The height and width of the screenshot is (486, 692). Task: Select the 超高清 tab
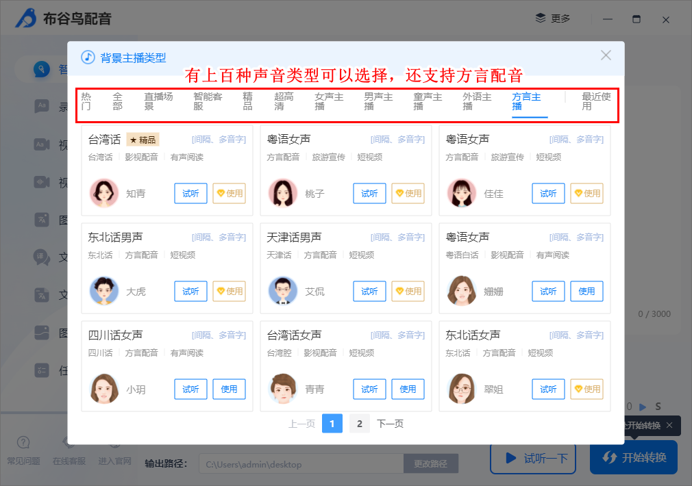click(x=284, y=101)
